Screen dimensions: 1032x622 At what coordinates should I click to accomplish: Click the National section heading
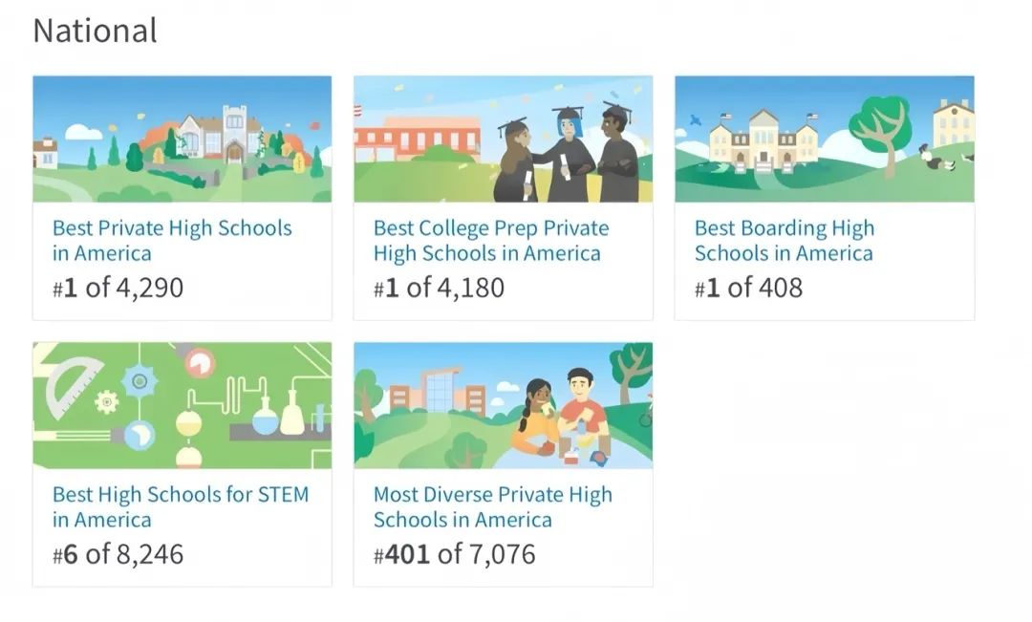pyautogui.click(x=96, y=31)
